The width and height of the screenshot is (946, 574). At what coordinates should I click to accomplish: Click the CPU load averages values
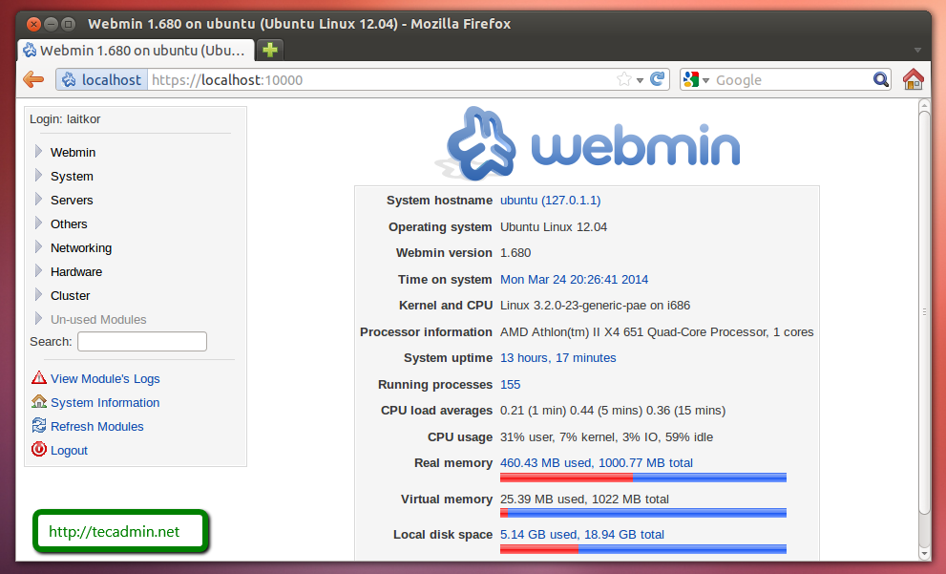click(612, 411)
